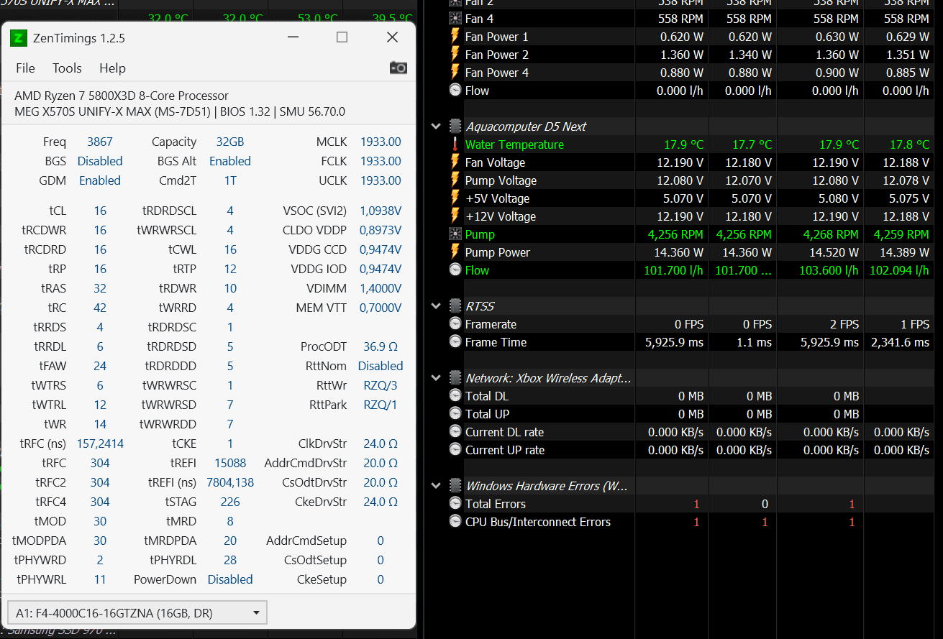Click the Fan Power 2 lightning icon
Screen dimensions: 943x639
coord(455,55)
